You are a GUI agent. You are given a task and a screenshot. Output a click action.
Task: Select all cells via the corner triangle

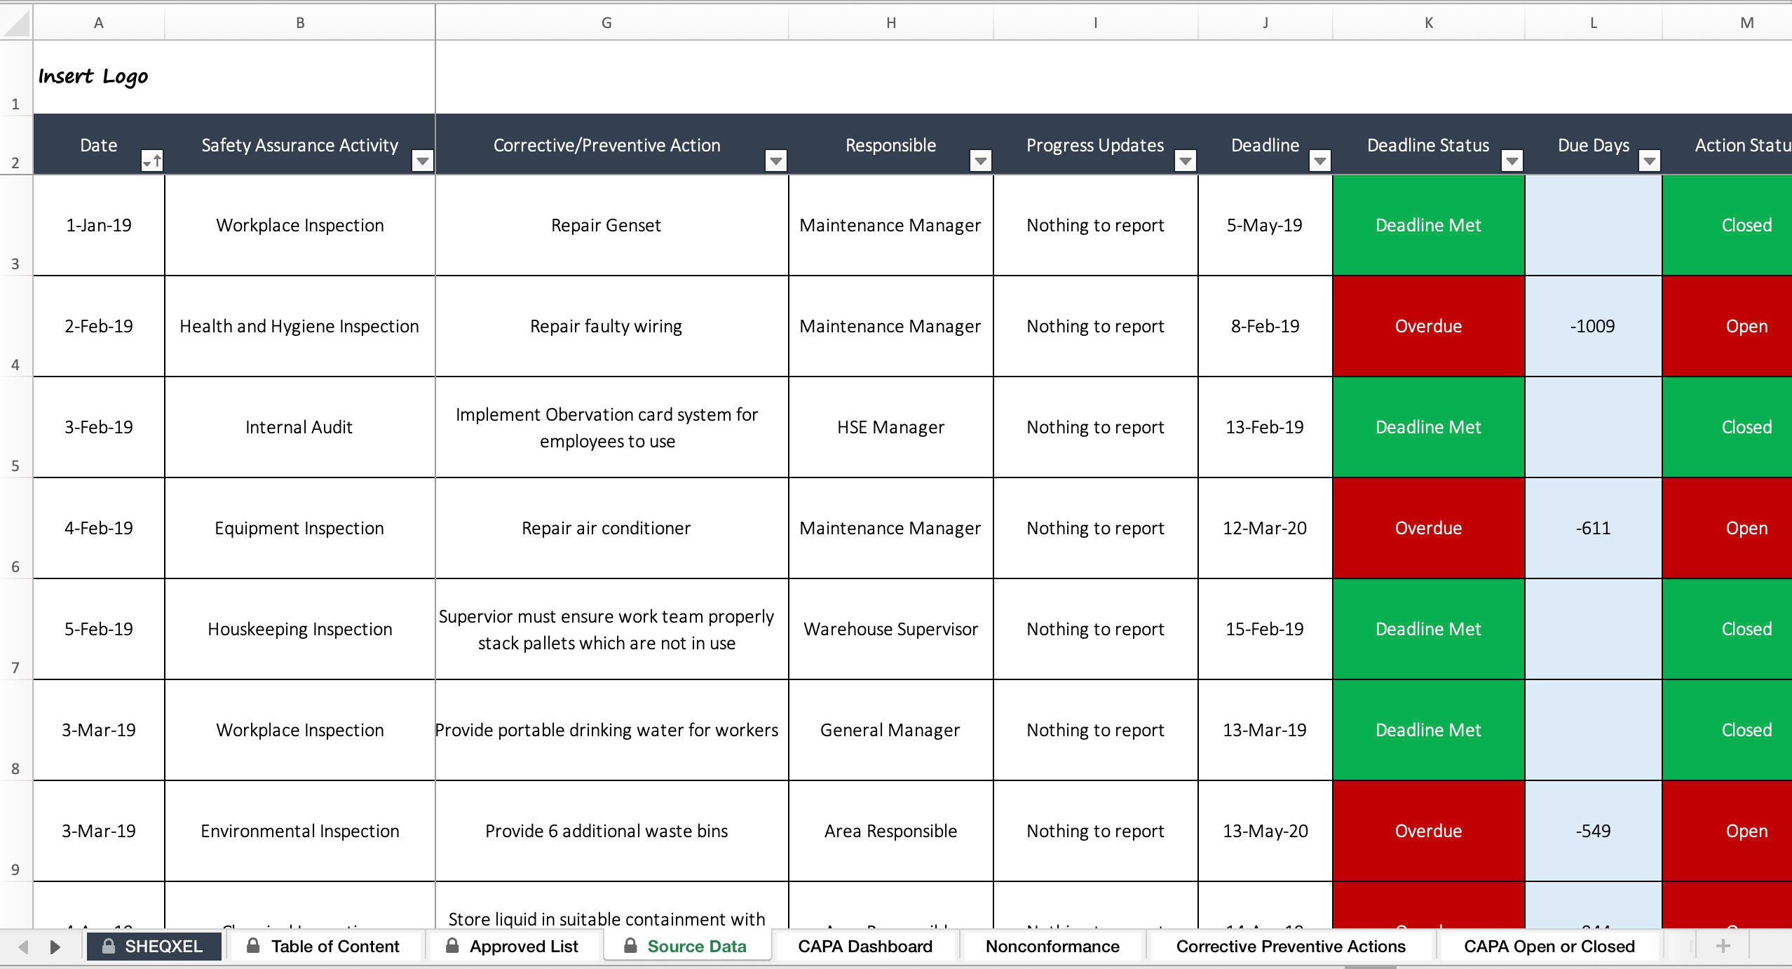[x=15, y=22]
